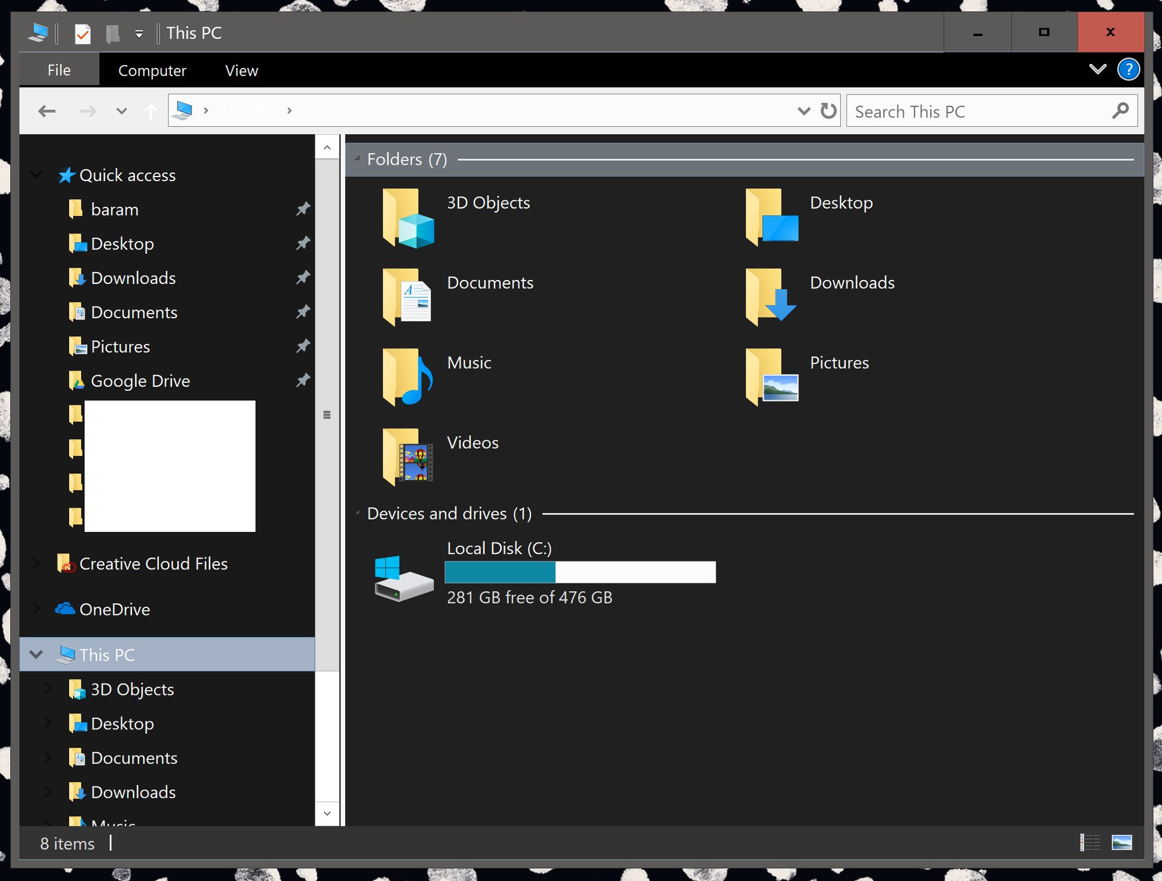Open the File menu
Viewport: 1162px width, 881px height.
[x=59, y=70]
